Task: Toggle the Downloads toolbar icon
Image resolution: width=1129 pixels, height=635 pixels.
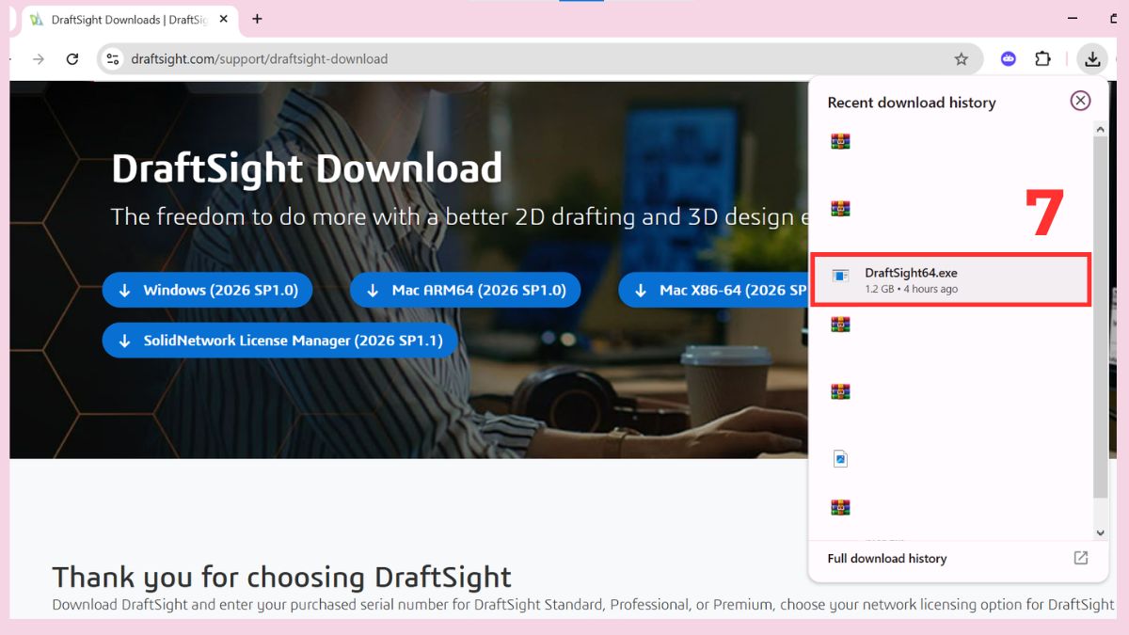Action: (x=1091, y=59)
